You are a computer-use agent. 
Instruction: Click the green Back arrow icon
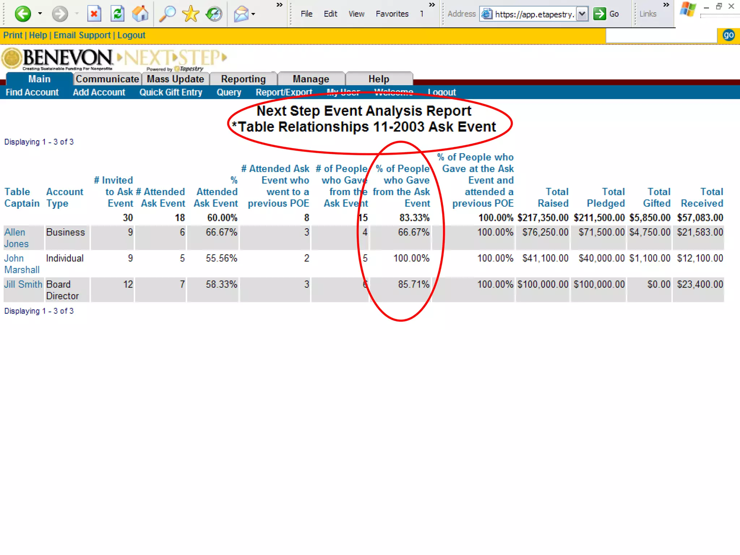tap(22, 14)
